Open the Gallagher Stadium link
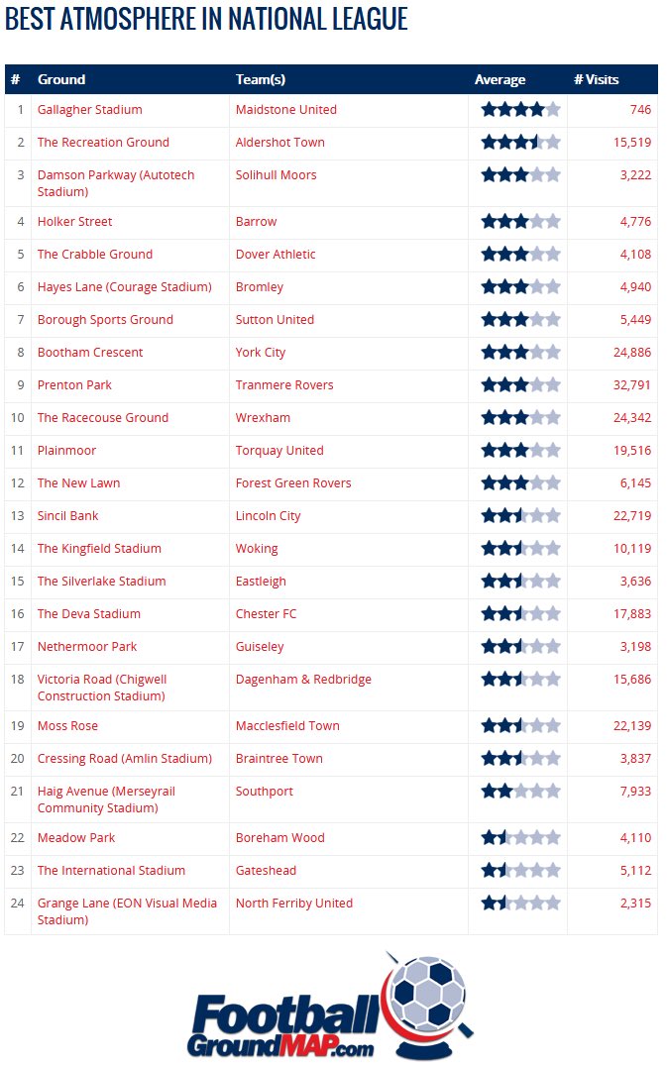The height and width of the screenshot is (1065, 667). pos(90,110)
